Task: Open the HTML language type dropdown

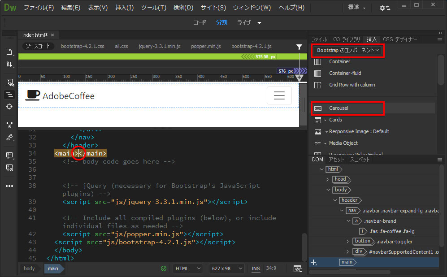Action: click(188, 269)
